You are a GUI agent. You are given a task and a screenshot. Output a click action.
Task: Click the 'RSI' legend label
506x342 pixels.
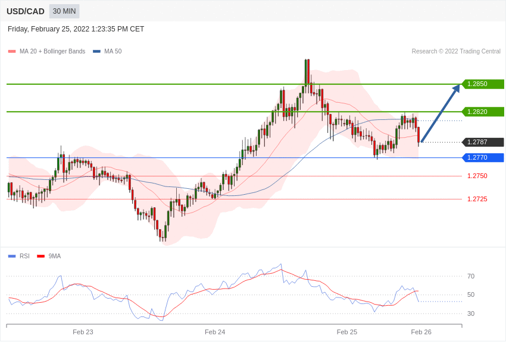tap(24, 256)
